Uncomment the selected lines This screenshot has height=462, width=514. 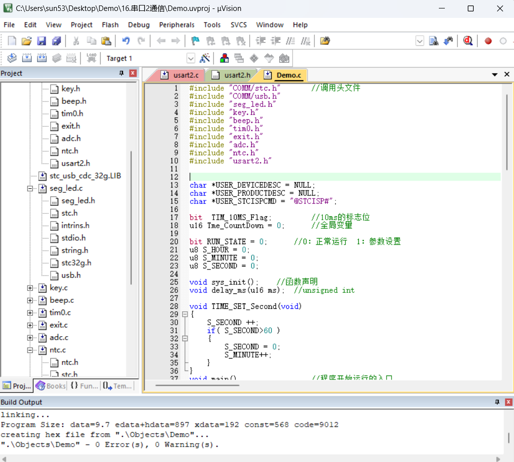(306, 41)
